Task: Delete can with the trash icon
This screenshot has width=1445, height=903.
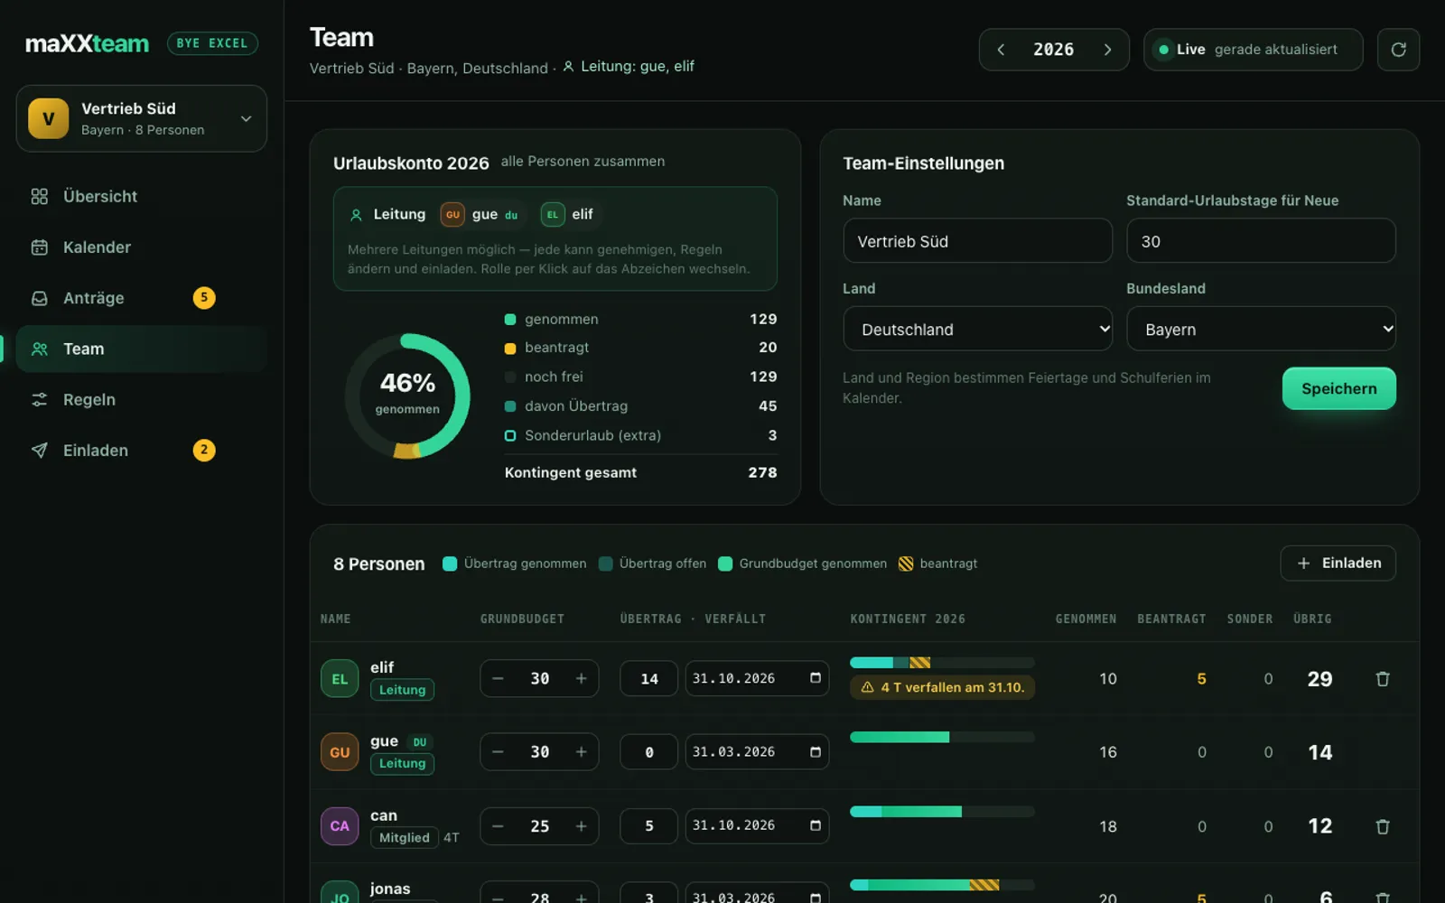Action: tap(1382, 826)
